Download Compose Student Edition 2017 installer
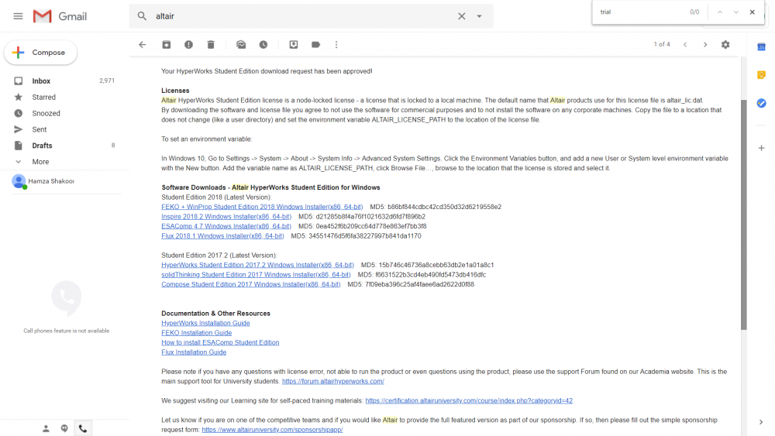The width and height of the screenshot is (775, 436). tap(250, 284)
